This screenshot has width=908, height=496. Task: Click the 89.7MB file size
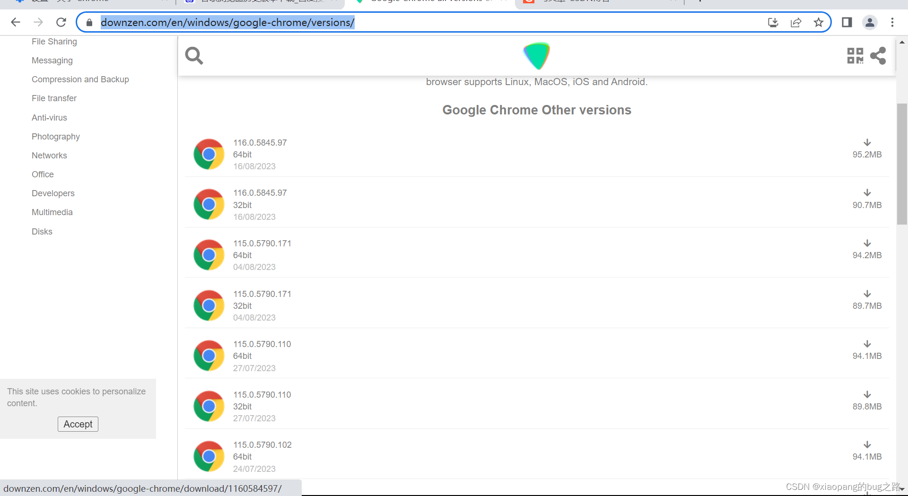[867, 306]
